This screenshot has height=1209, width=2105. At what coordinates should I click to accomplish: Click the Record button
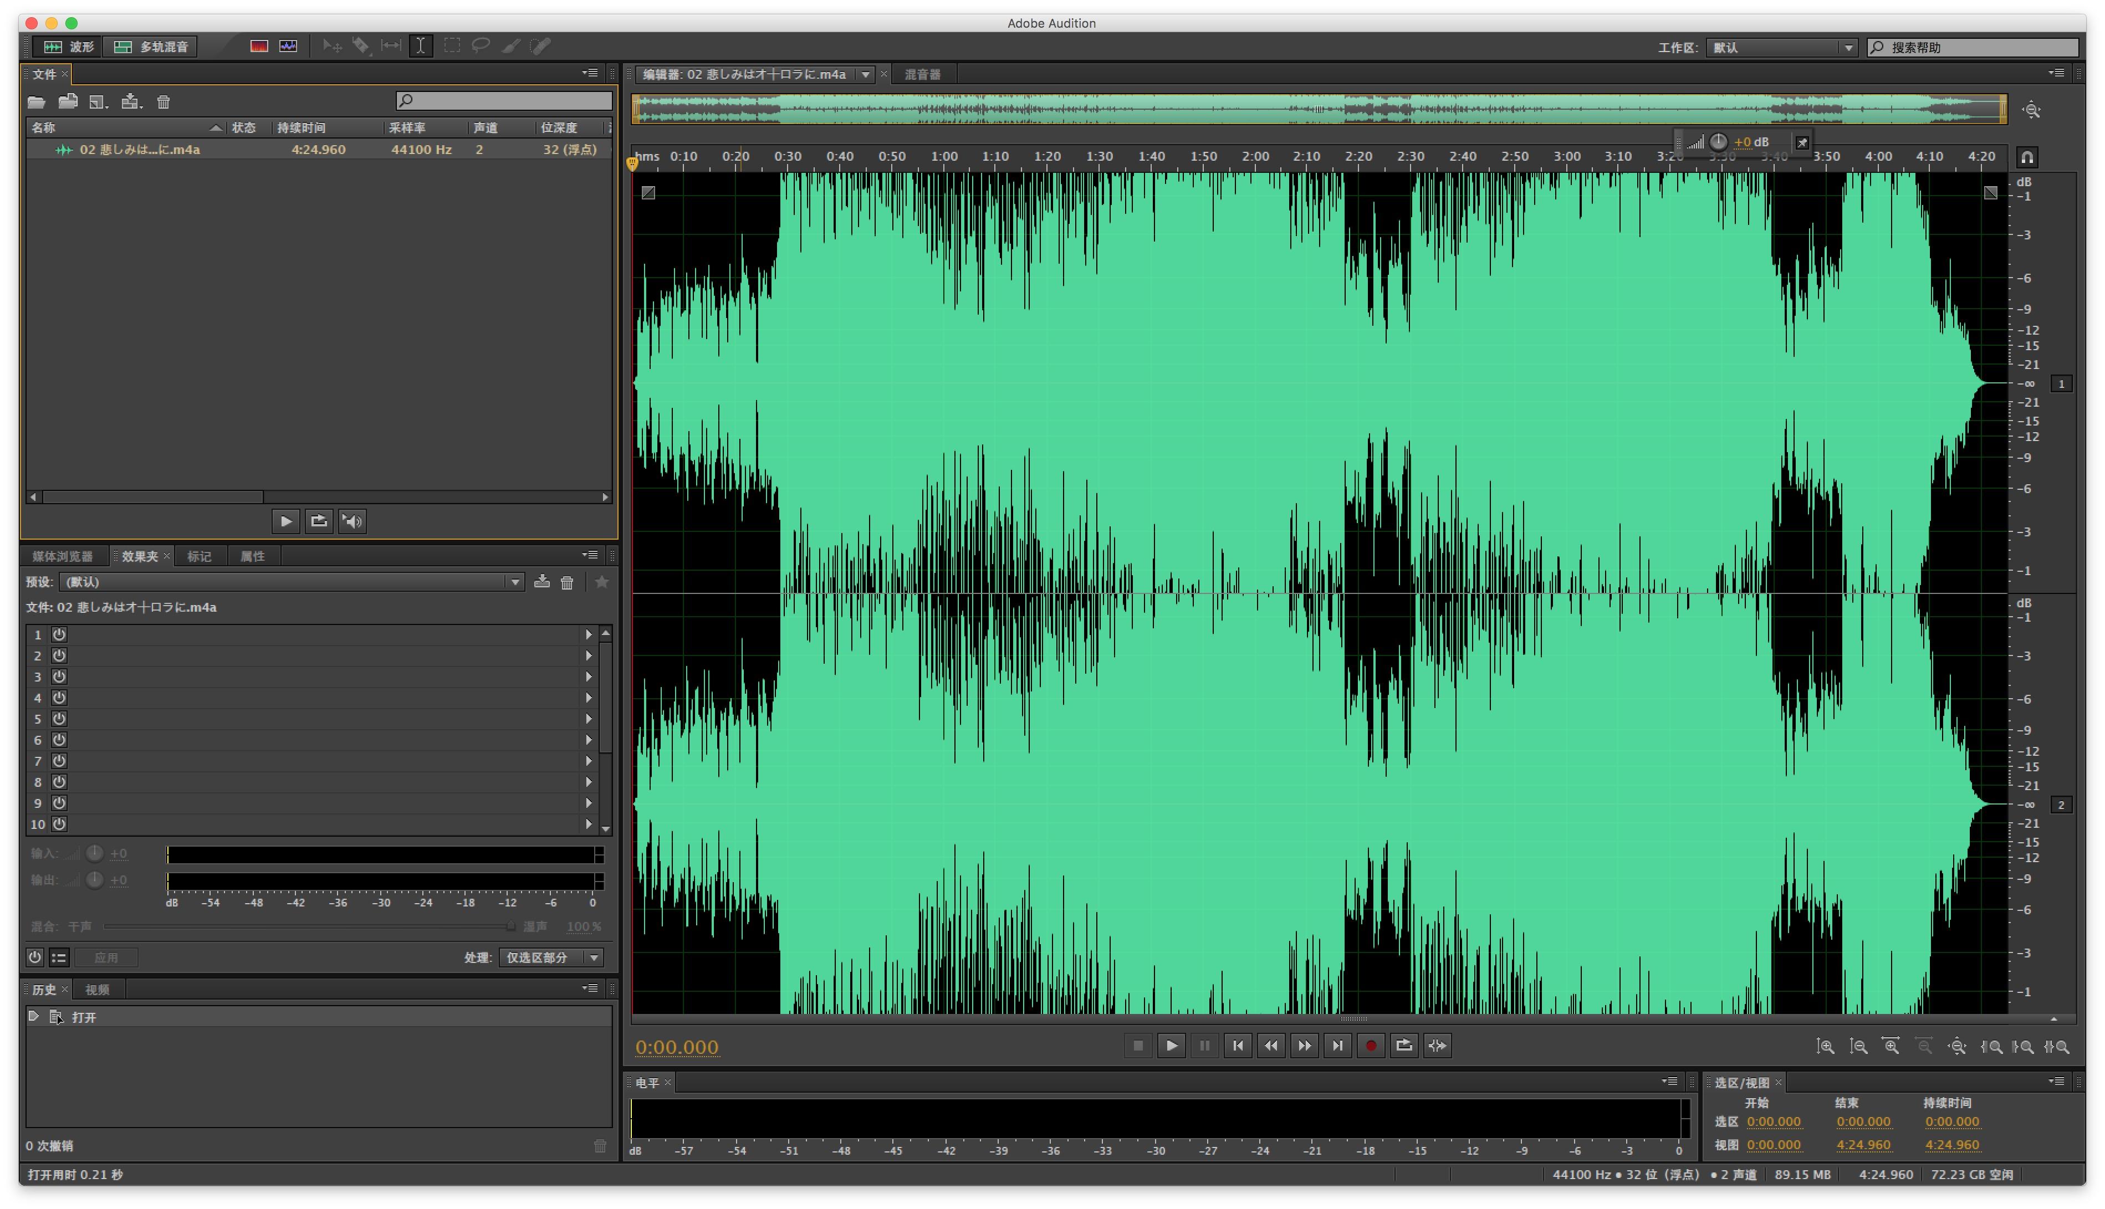point(1371,1046)
